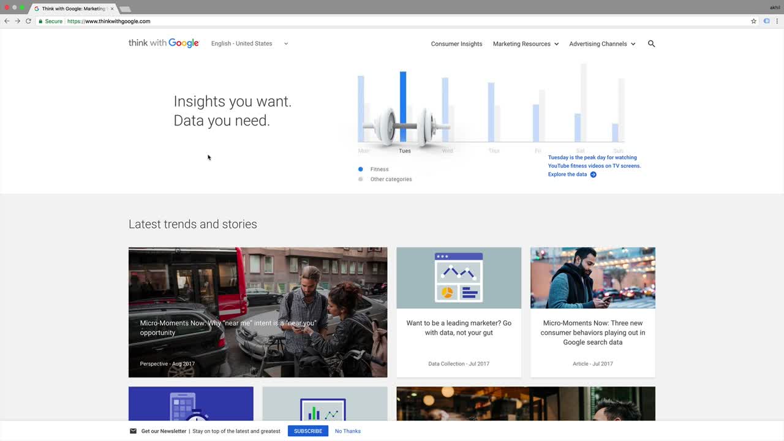Click the akhil profile name

tap(775, 8)
